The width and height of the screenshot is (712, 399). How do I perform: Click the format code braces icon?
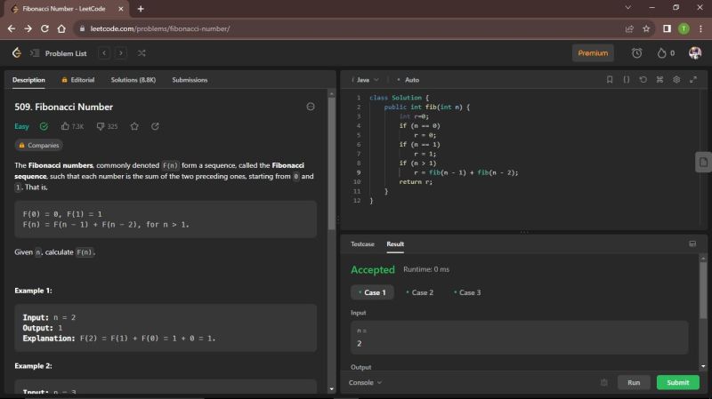pyautogui.click(x=626, y=79)
